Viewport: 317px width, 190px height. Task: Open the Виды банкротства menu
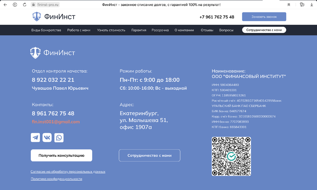pyautogui.click(x=46, y=30)
